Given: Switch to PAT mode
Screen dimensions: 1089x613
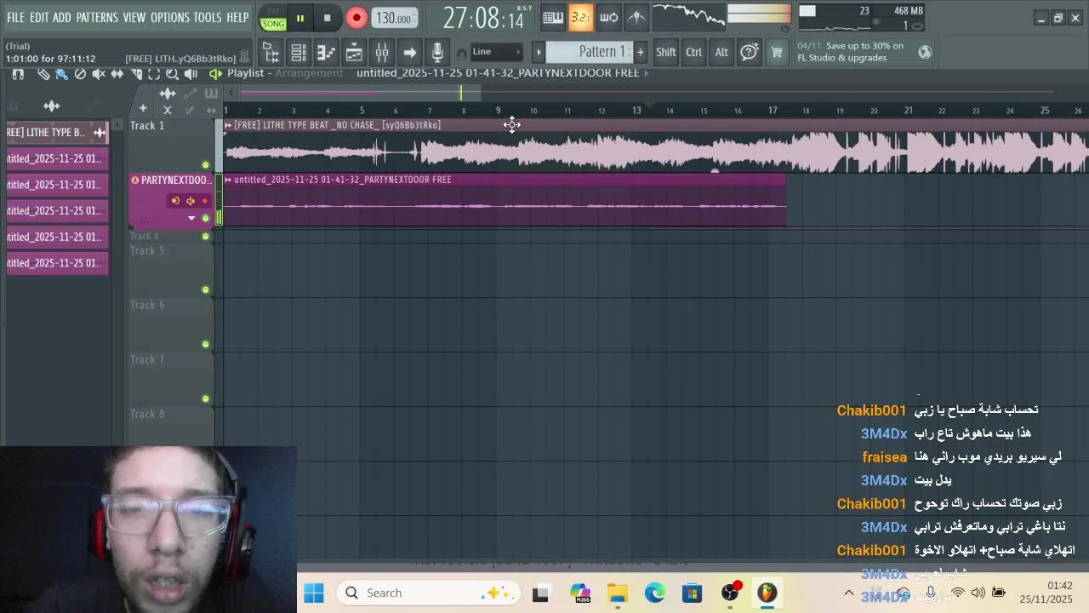Looking at the screenshot, I should [273, 11].
